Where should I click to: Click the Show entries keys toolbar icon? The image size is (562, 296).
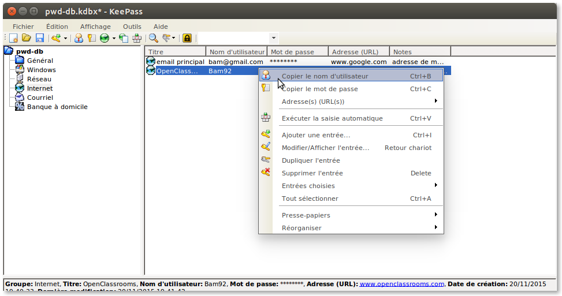pyautogui.click(x=166, y=38)
